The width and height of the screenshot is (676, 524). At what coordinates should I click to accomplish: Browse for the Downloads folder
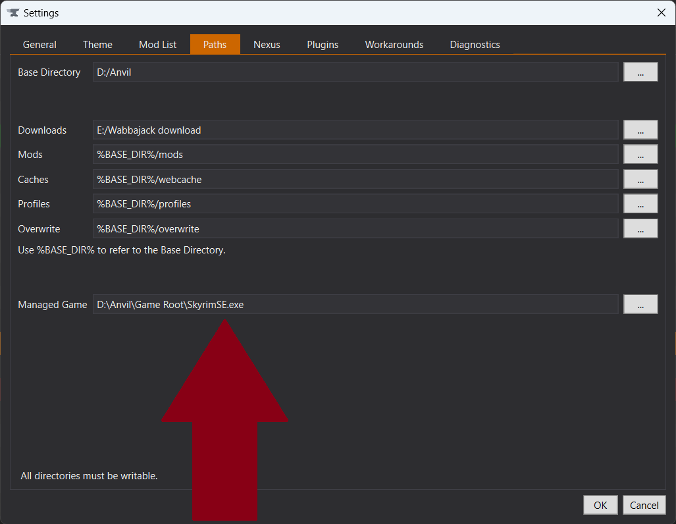tap(640, 130)
